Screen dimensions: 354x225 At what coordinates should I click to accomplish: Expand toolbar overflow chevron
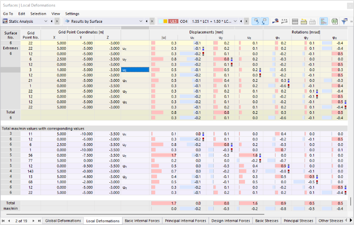coord(351,21)
